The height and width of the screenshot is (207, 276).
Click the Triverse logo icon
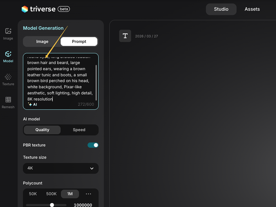[25, 9]
